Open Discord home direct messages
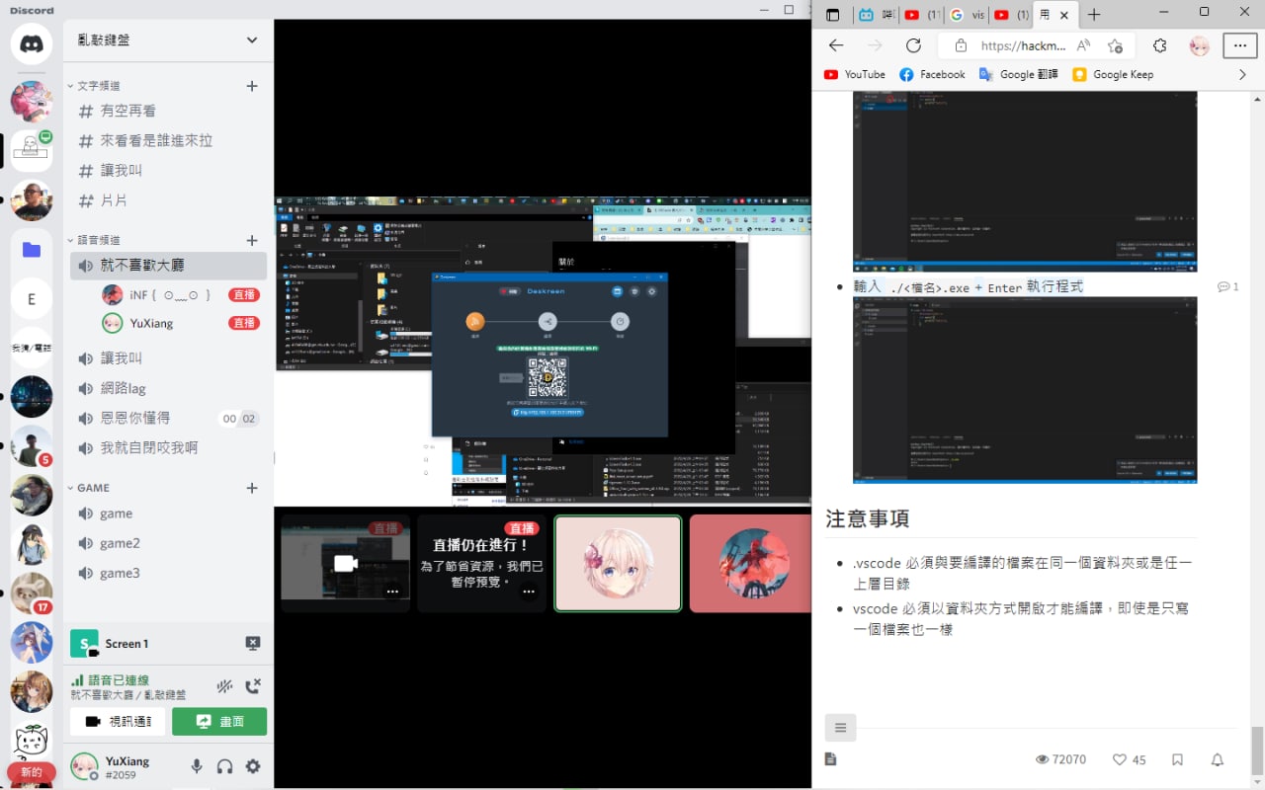The width and height of the screenshot is (1265, 790). [x=32, y=44]
